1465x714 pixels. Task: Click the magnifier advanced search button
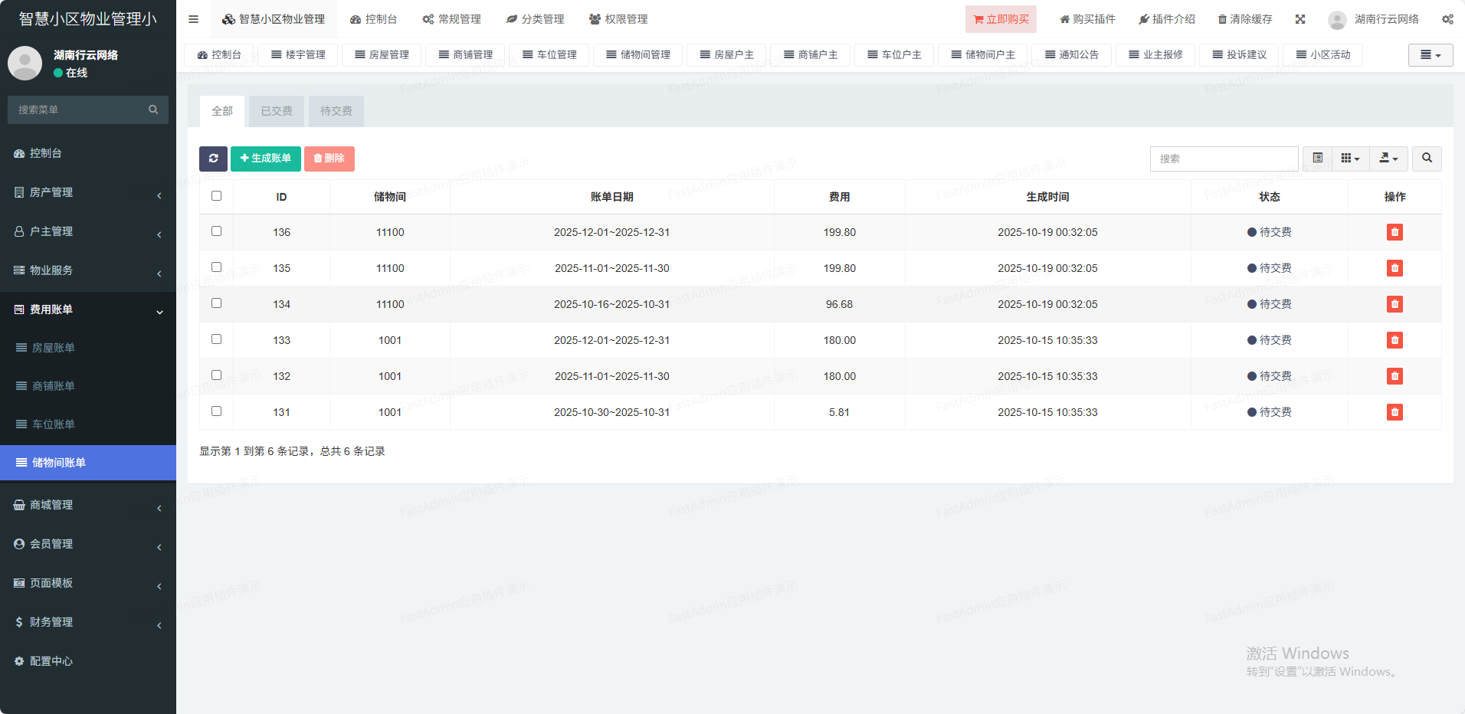click(x=1427, y=159)
